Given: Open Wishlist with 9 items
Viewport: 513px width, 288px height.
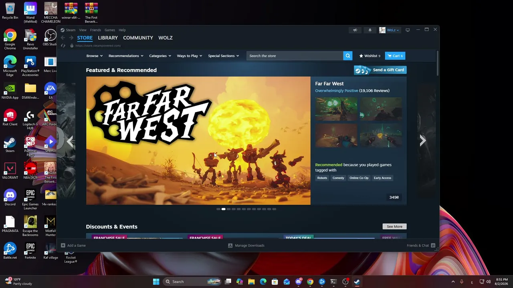Looking at the screenshot, I should click(370, 56).
